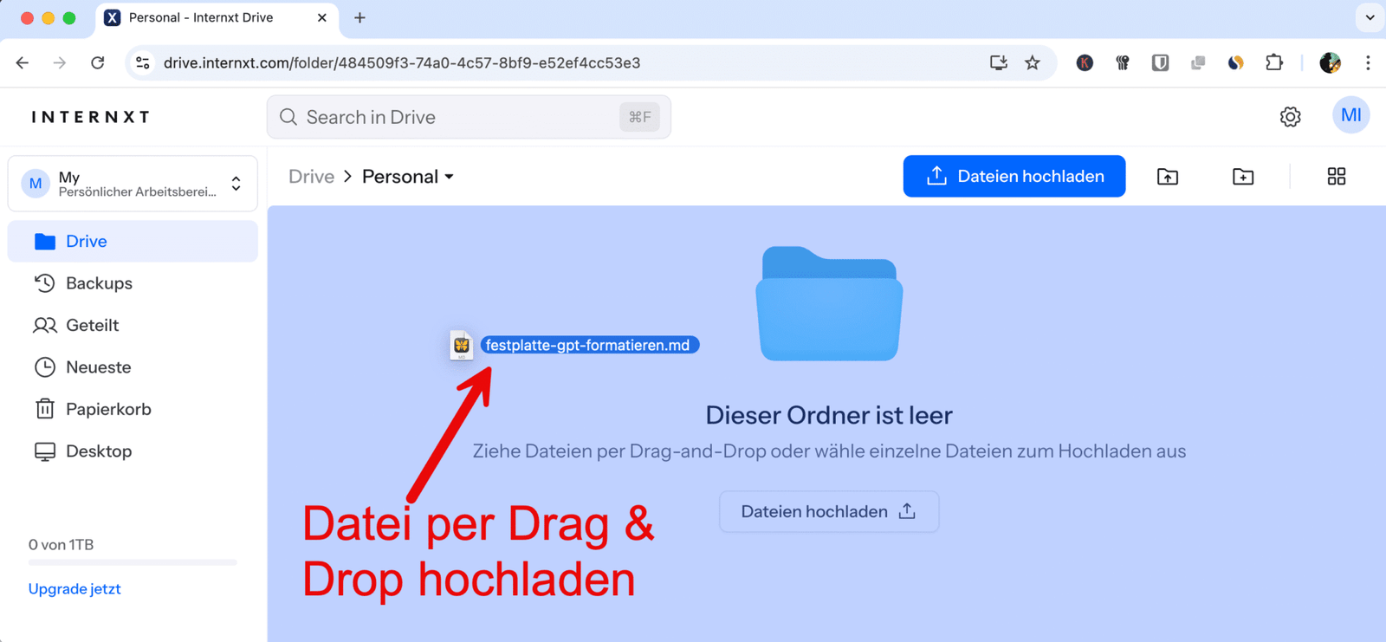Click the 'Dieser Ordner ist leer' heading
Screen dimensions: 1386x642
[x=829, y=415]
